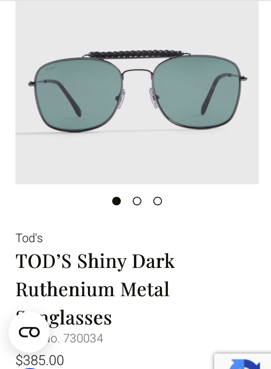The height and width of the screenshot is (369, 271).
Task: Click the right temple hinge of the frame
Action: tap(243, 78)
